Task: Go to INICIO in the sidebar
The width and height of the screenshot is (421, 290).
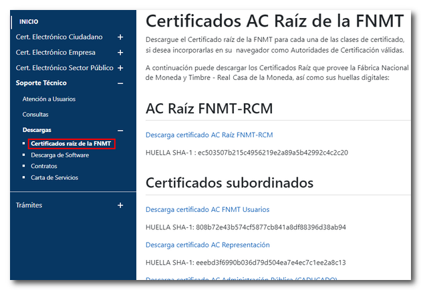Action: pos(29,22)
